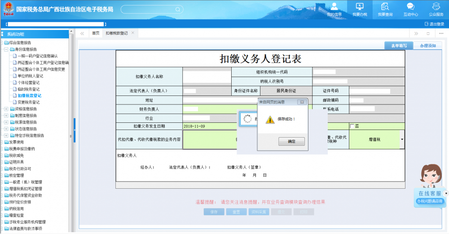
Task: Expand the 税源信息报告 folder
Action: [x=6, y=122]
